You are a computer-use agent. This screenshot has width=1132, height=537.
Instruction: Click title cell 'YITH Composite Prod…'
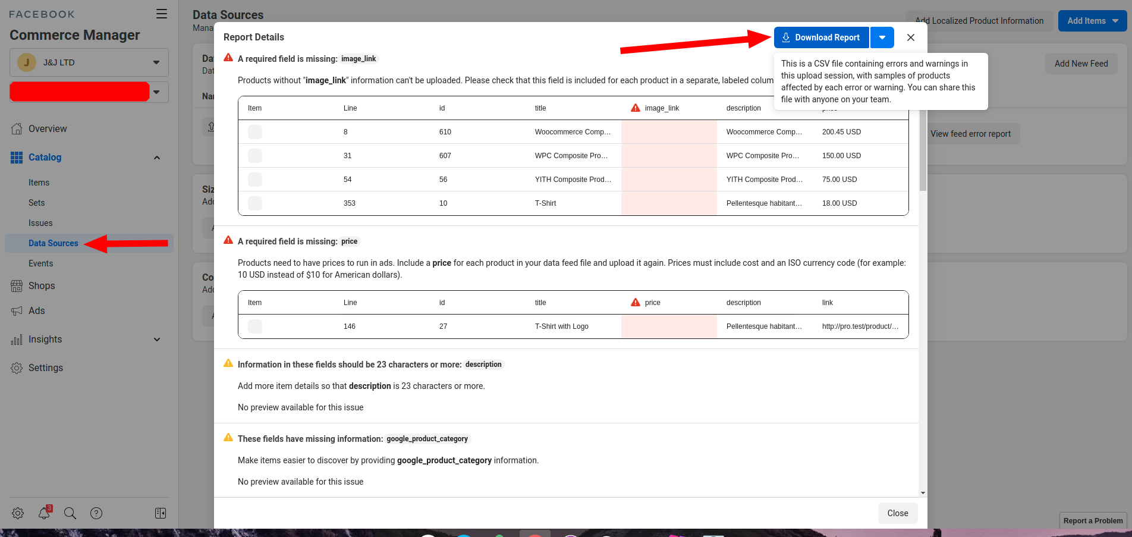(573, 180)
